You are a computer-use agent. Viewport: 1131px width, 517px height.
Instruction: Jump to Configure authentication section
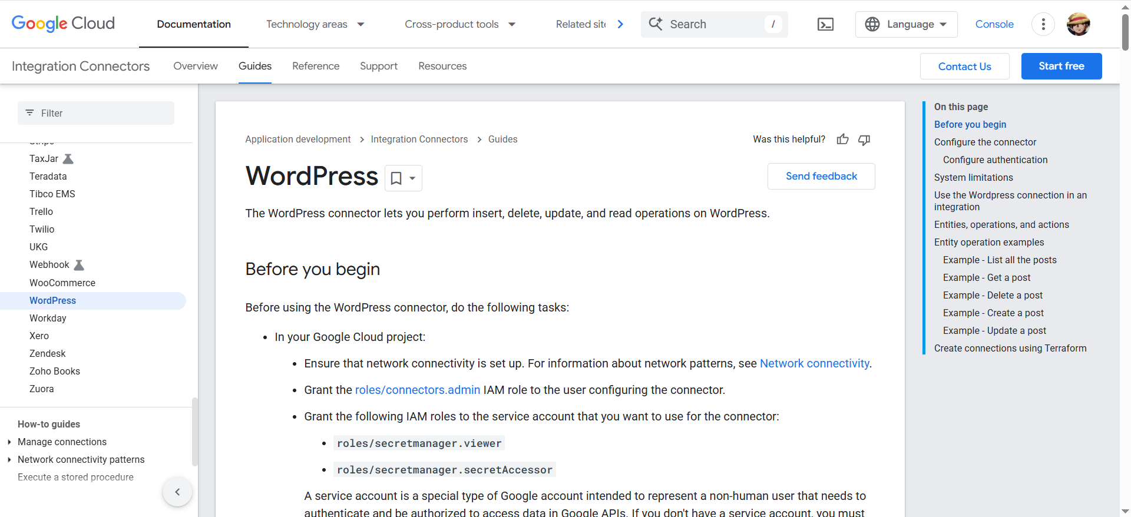[995, 160]
